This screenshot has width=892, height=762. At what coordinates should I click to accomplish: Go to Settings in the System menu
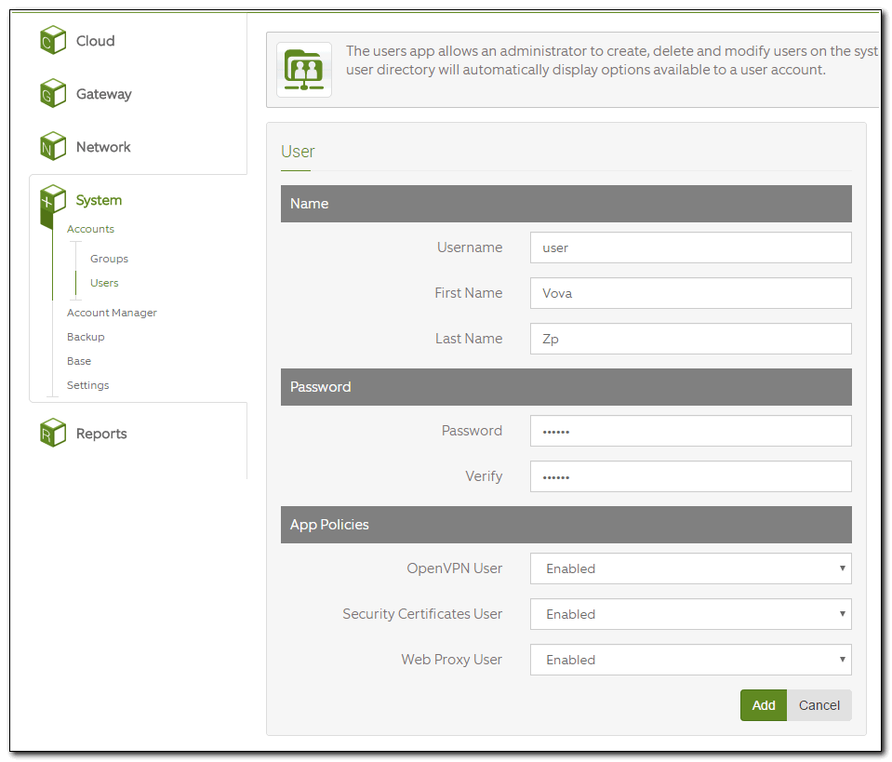coord(87,385)
